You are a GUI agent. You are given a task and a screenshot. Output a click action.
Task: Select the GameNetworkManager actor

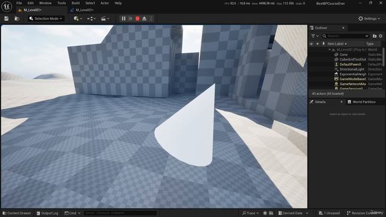tap(353, 84)
